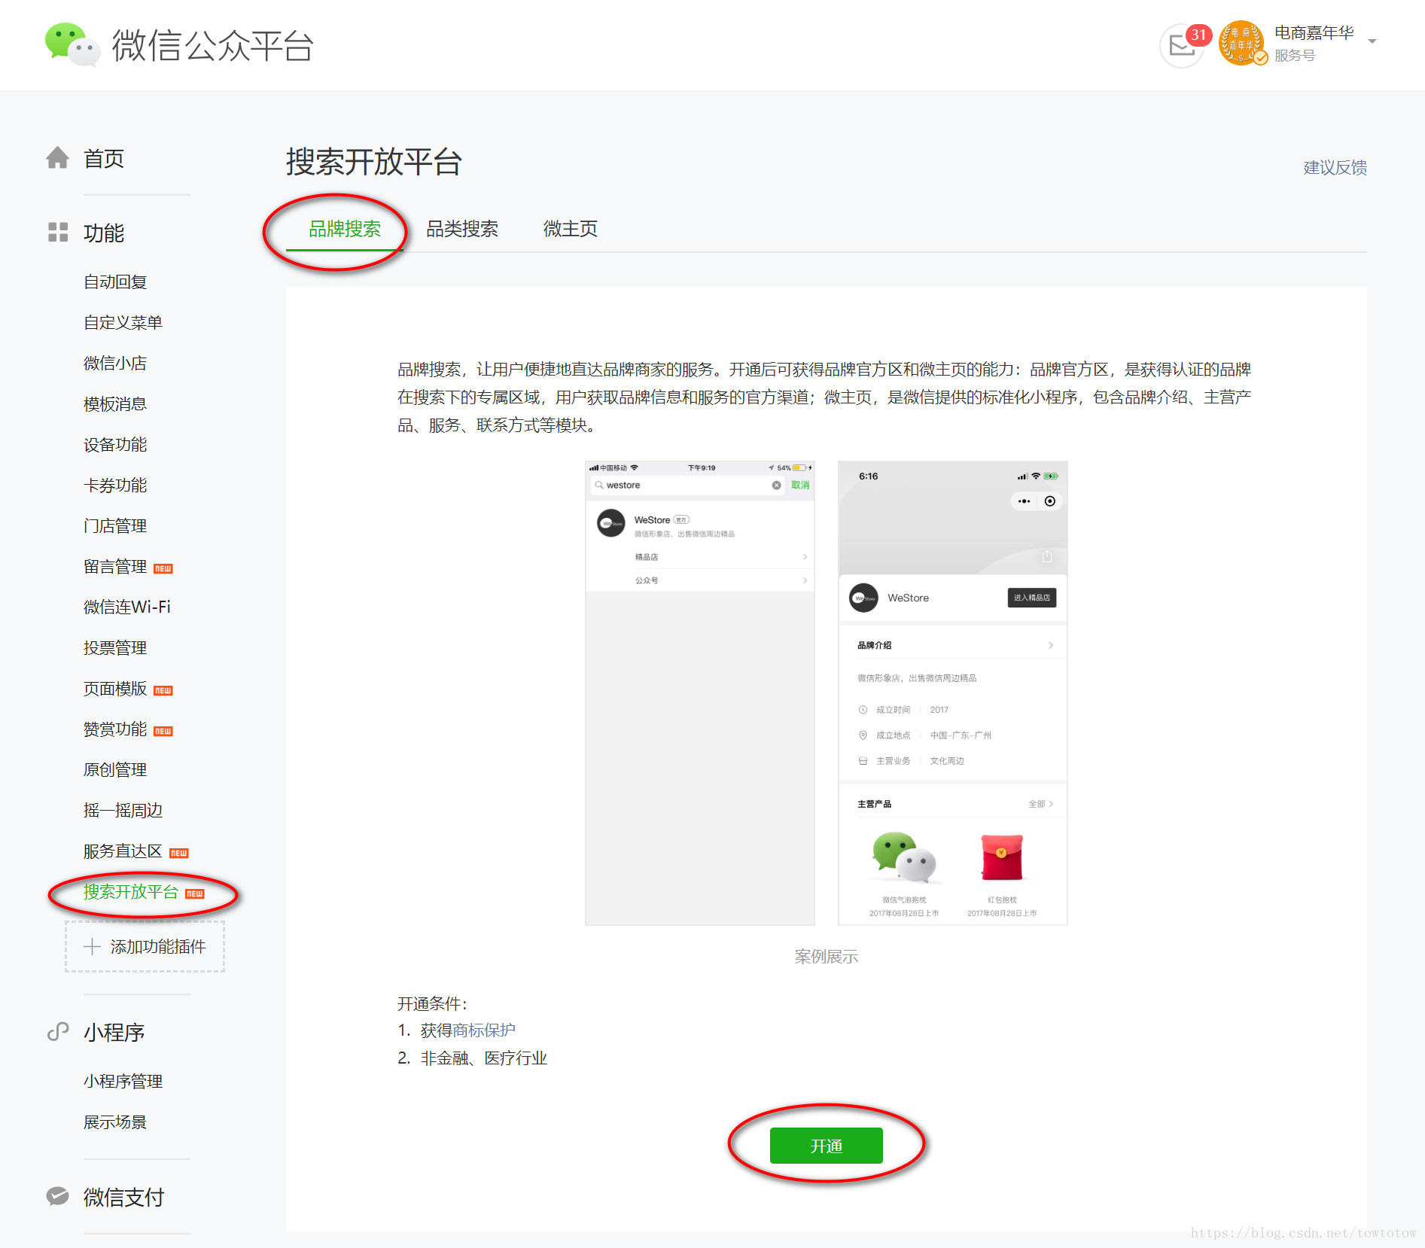Select 搜索开放平台 in sidebar
Image resolution: width=1425 pixels, height=1248 pixels.
(x=131, y=891)
